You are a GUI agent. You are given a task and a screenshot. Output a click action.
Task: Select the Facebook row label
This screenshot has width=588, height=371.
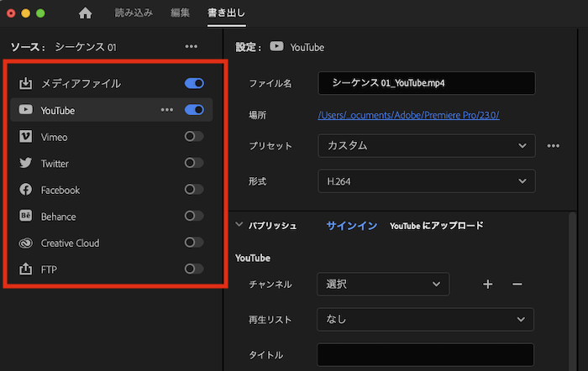coord(60,191)
